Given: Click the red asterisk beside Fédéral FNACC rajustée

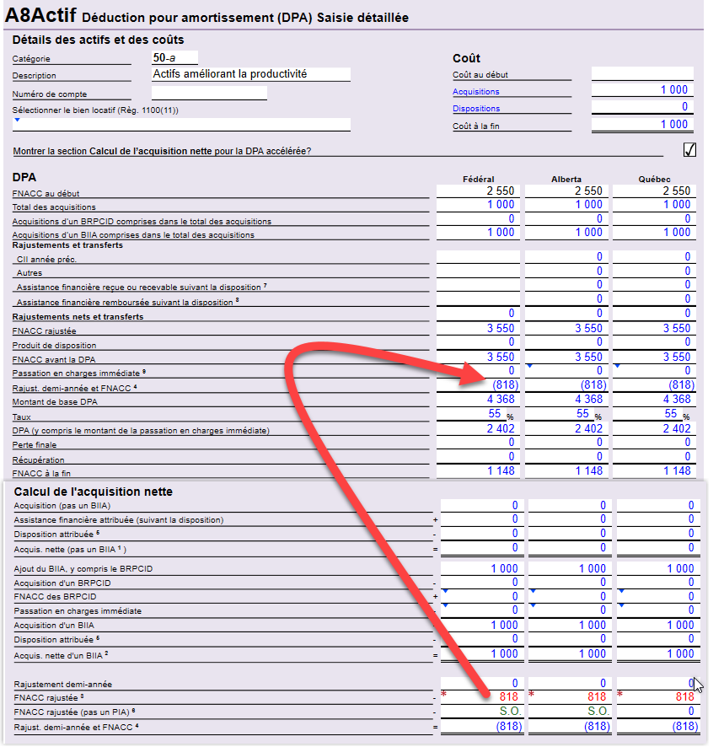Looking at the screenshot, I should pos(443,695).
